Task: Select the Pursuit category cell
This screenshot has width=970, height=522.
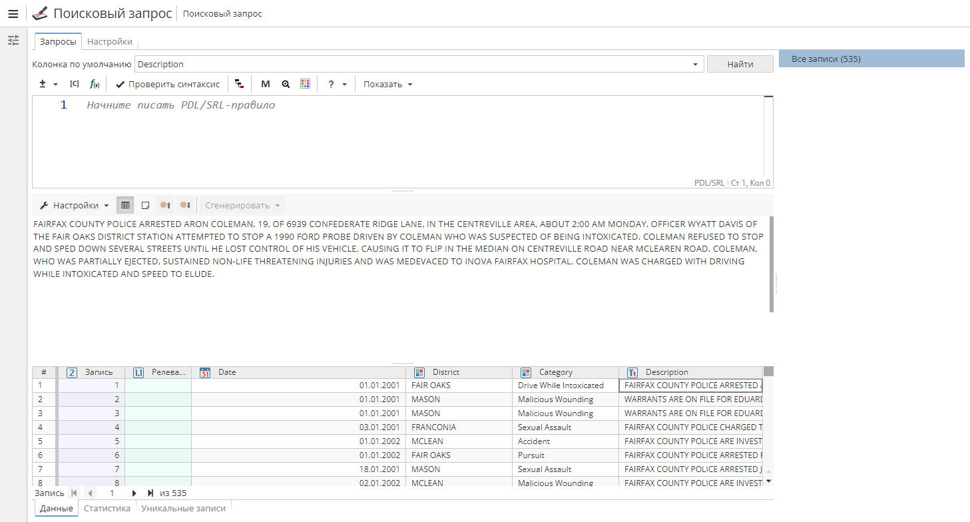Action: click(565, 455)
